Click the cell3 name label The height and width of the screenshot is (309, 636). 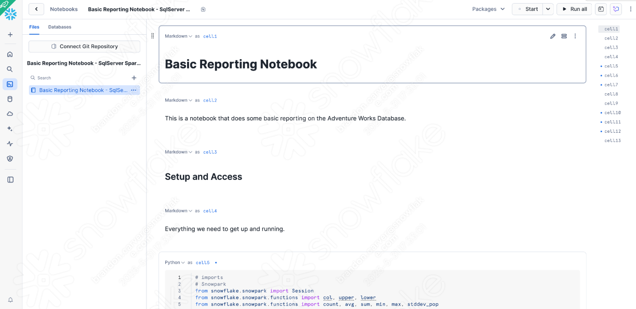tap(210, 152)
